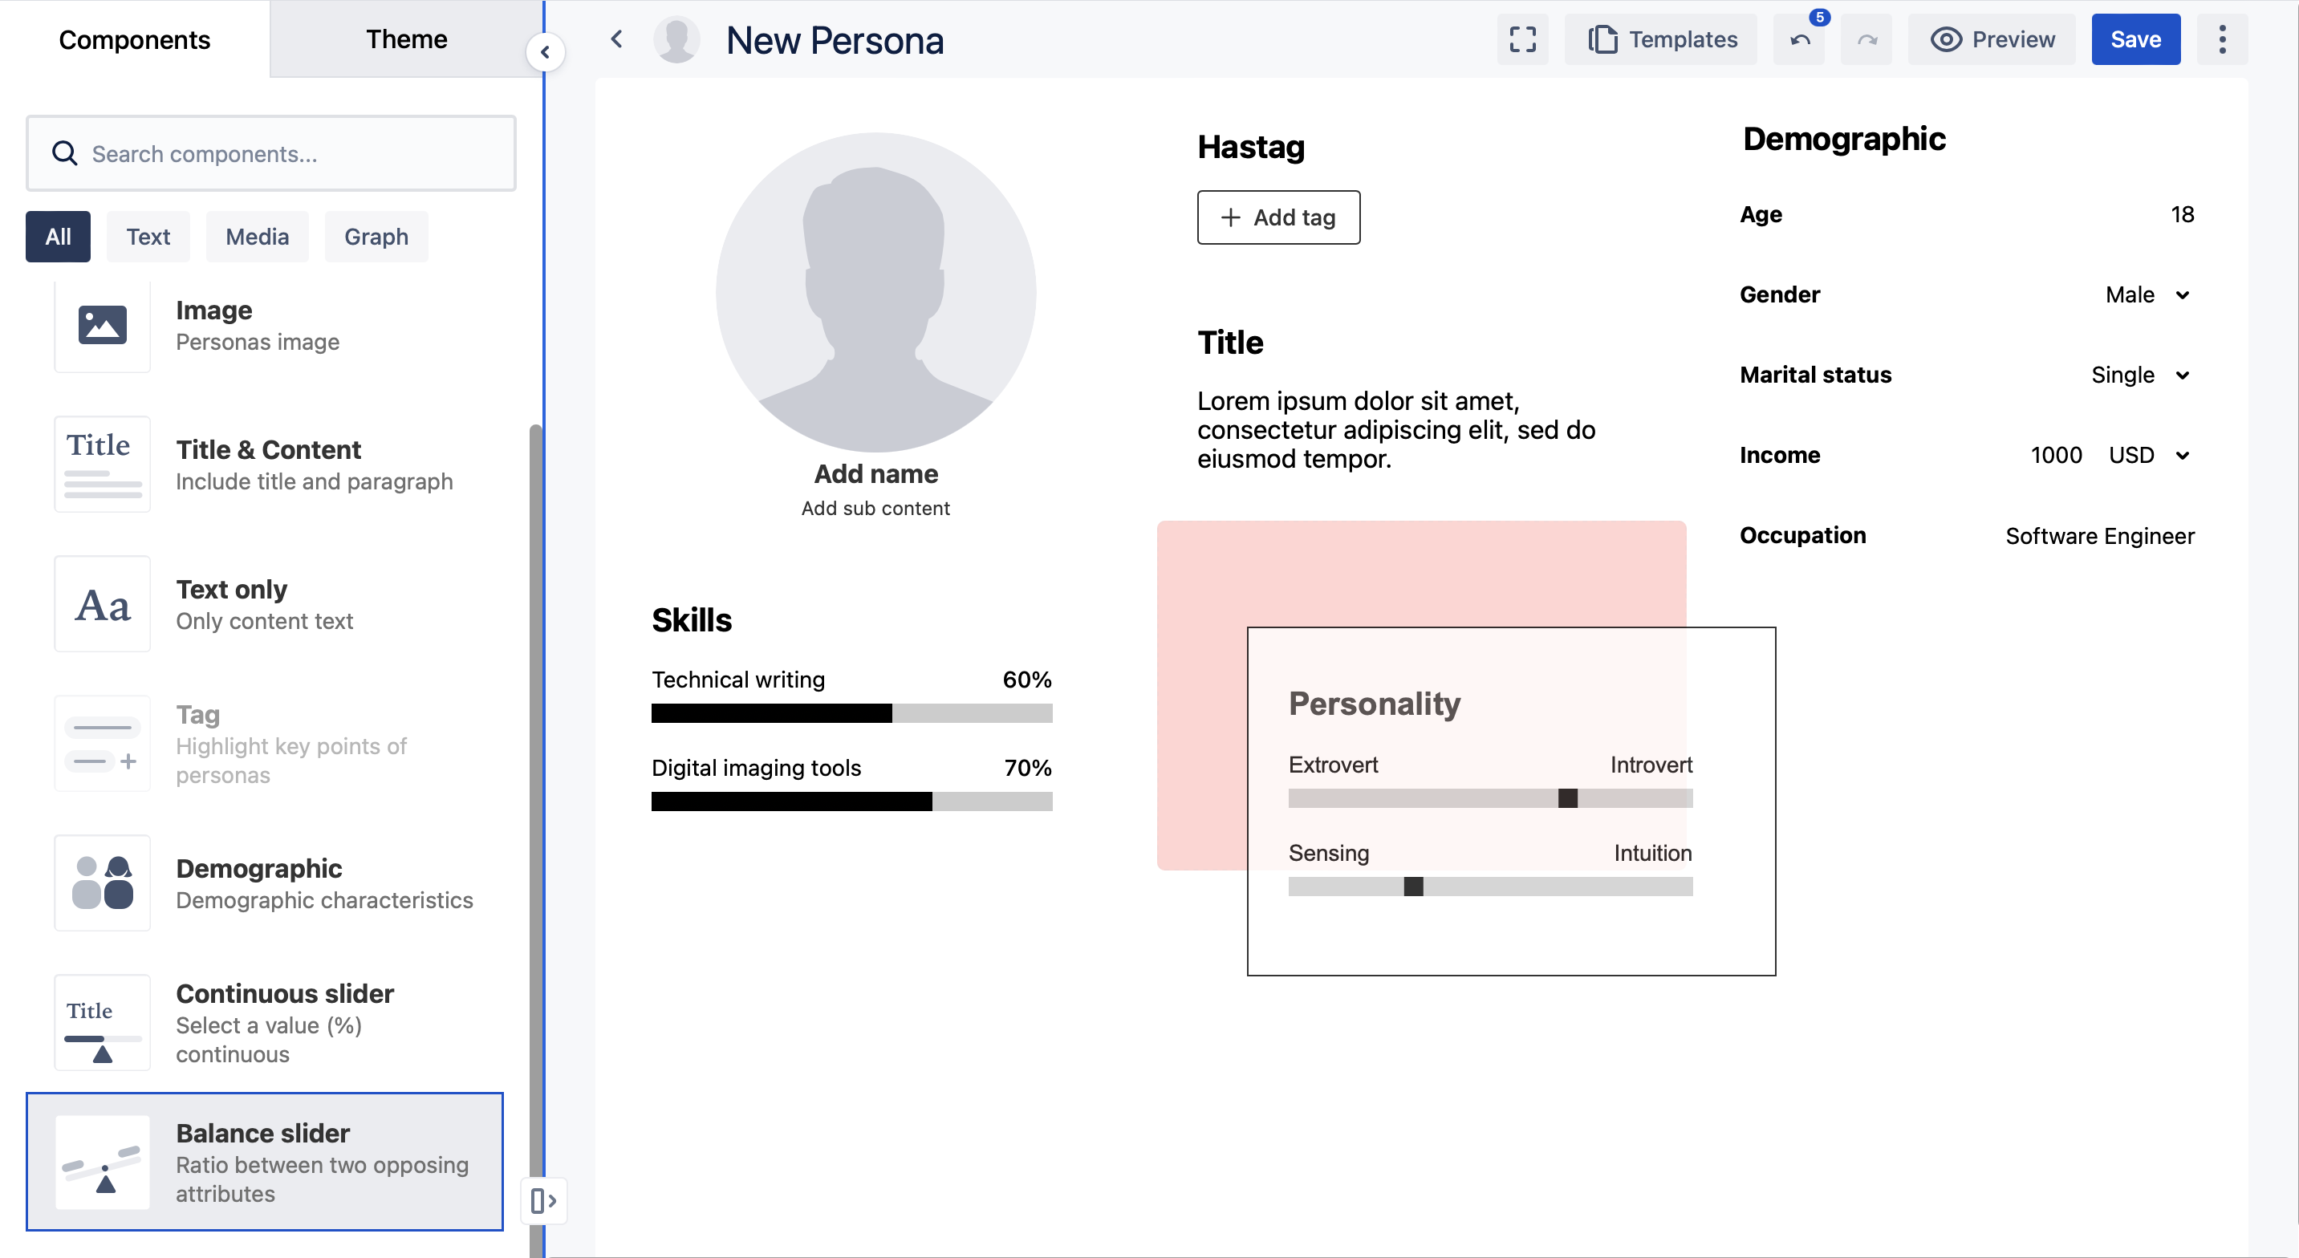Filter components by Graph

pos(376,237)
